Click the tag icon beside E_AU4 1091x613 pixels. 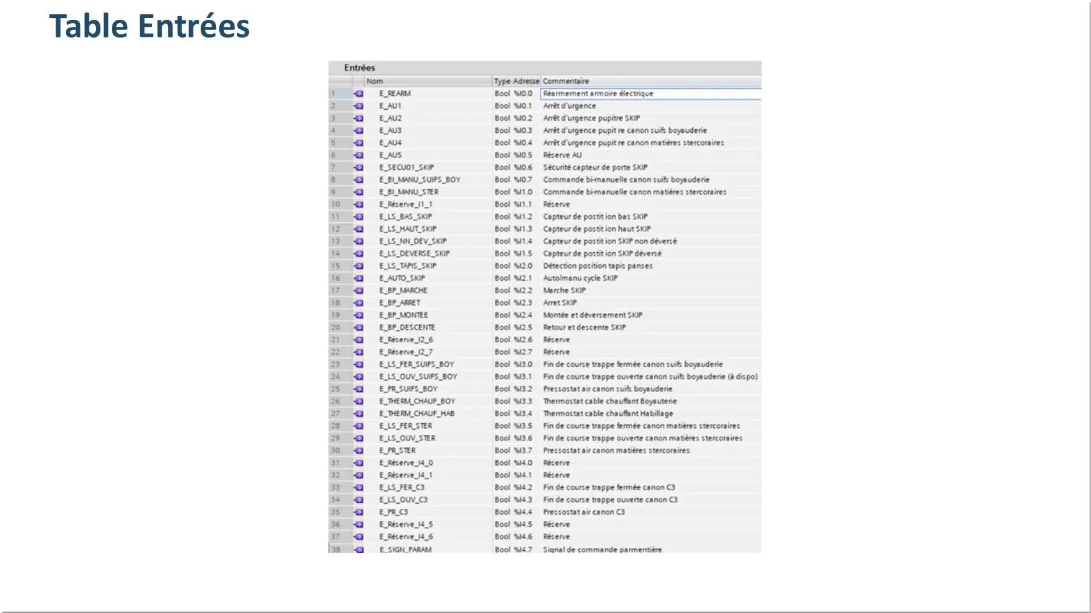(359, 142)
